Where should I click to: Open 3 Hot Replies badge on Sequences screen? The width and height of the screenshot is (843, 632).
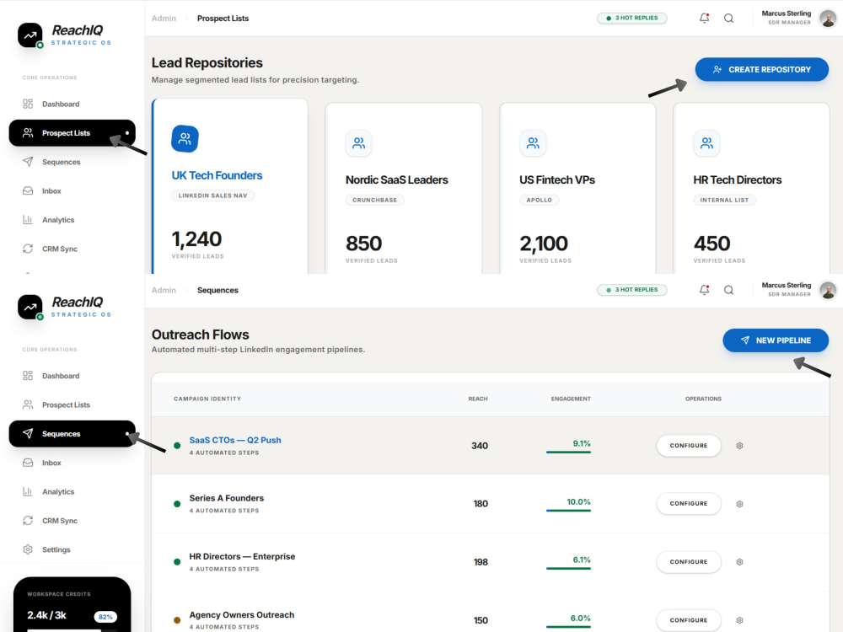coord(631,290)
